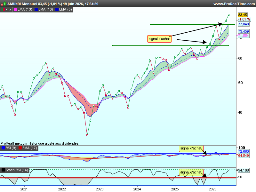
Task: Click the black Stoch RSI color swatch
Action: tap(3, 170)
